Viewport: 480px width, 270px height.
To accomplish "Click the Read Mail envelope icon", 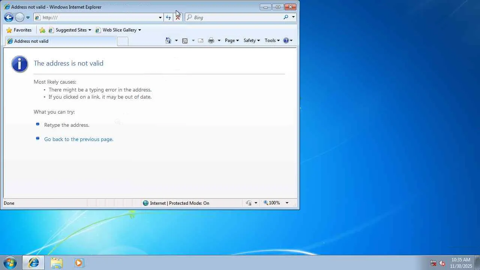I will [x=201, y=40].
